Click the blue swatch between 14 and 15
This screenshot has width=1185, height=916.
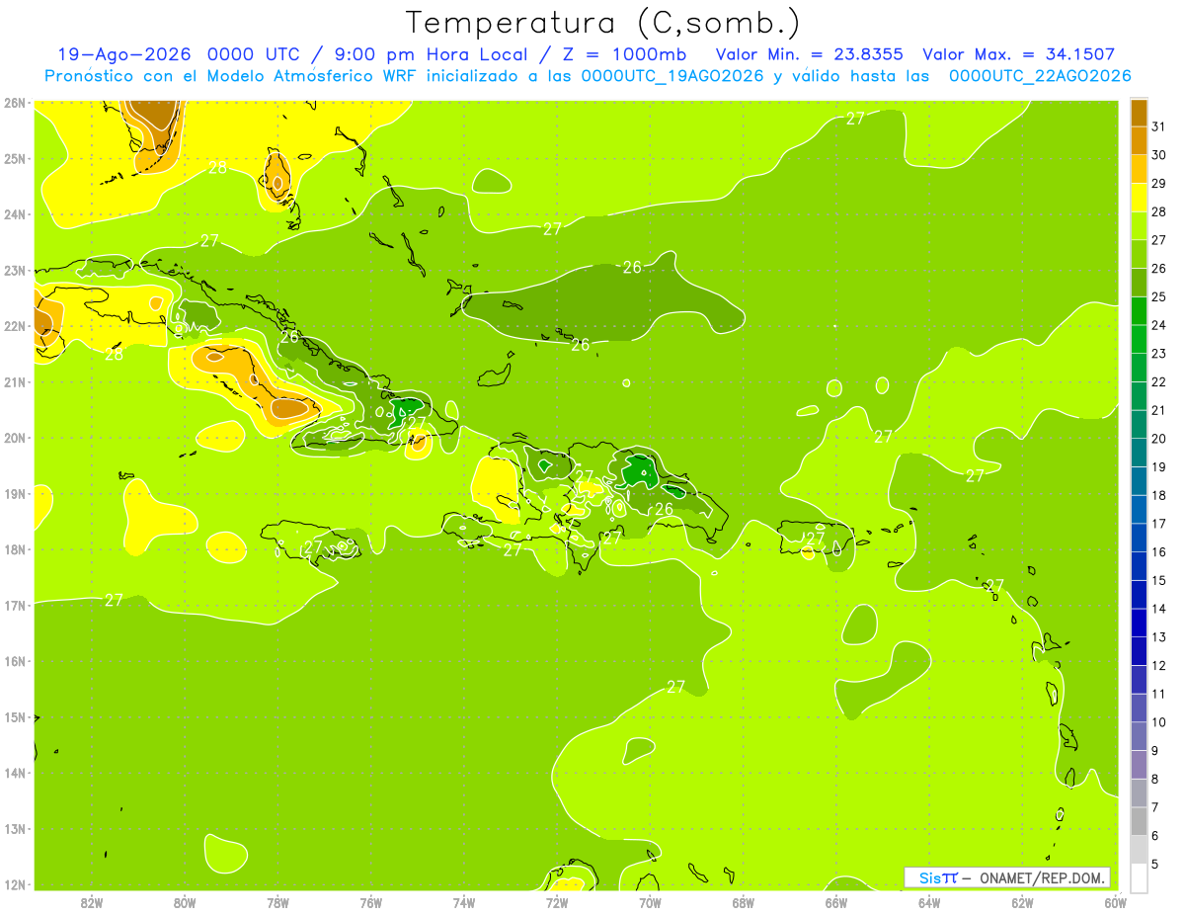(1139, 595)
